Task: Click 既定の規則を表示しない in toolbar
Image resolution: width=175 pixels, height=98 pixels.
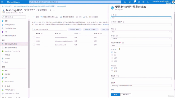Action: [49, 17]
